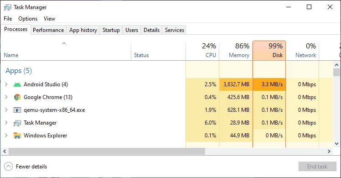Viewport: 341px width, 178px height.
Task: Select the Apps (5) group heading
Action: point(19,71)
